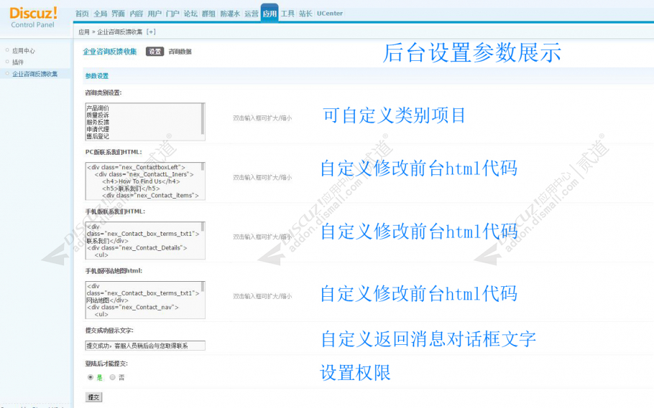Image resolution: width=654 pixels, height=408 pixels.
Task: Open the 界面 top menu
Action: (x=118, y=14)
